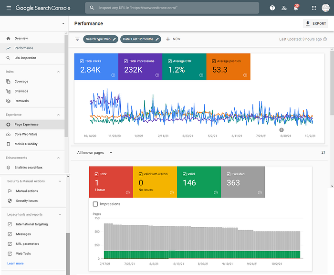Click the URL inspection search field
Image resolution: width=334 pixels, height=275 pixels.
click(172, 8)
